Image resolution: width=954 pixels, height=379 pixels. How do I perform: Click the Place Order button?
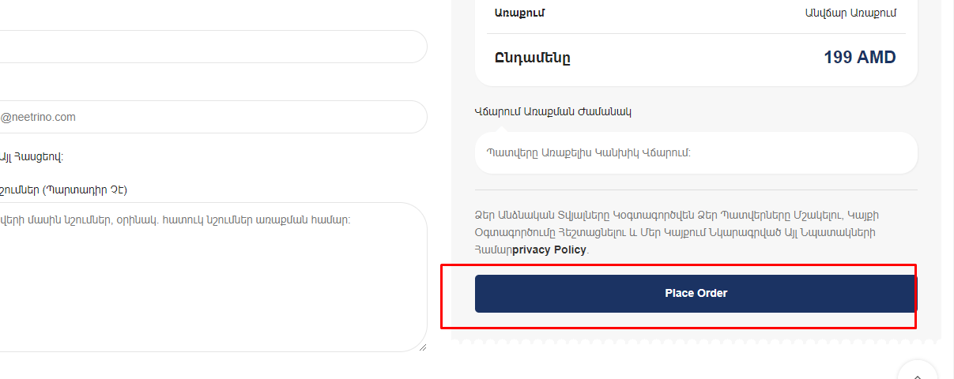click(696, 294)
